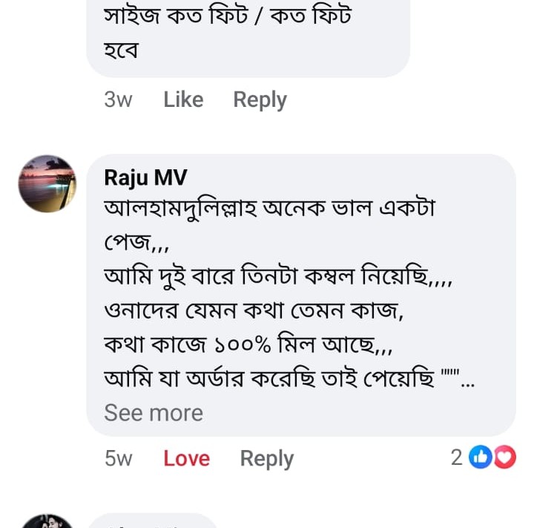Click the red heart reaction icon
This screenshot has height=528, width=534.
[x=504, y=458]
